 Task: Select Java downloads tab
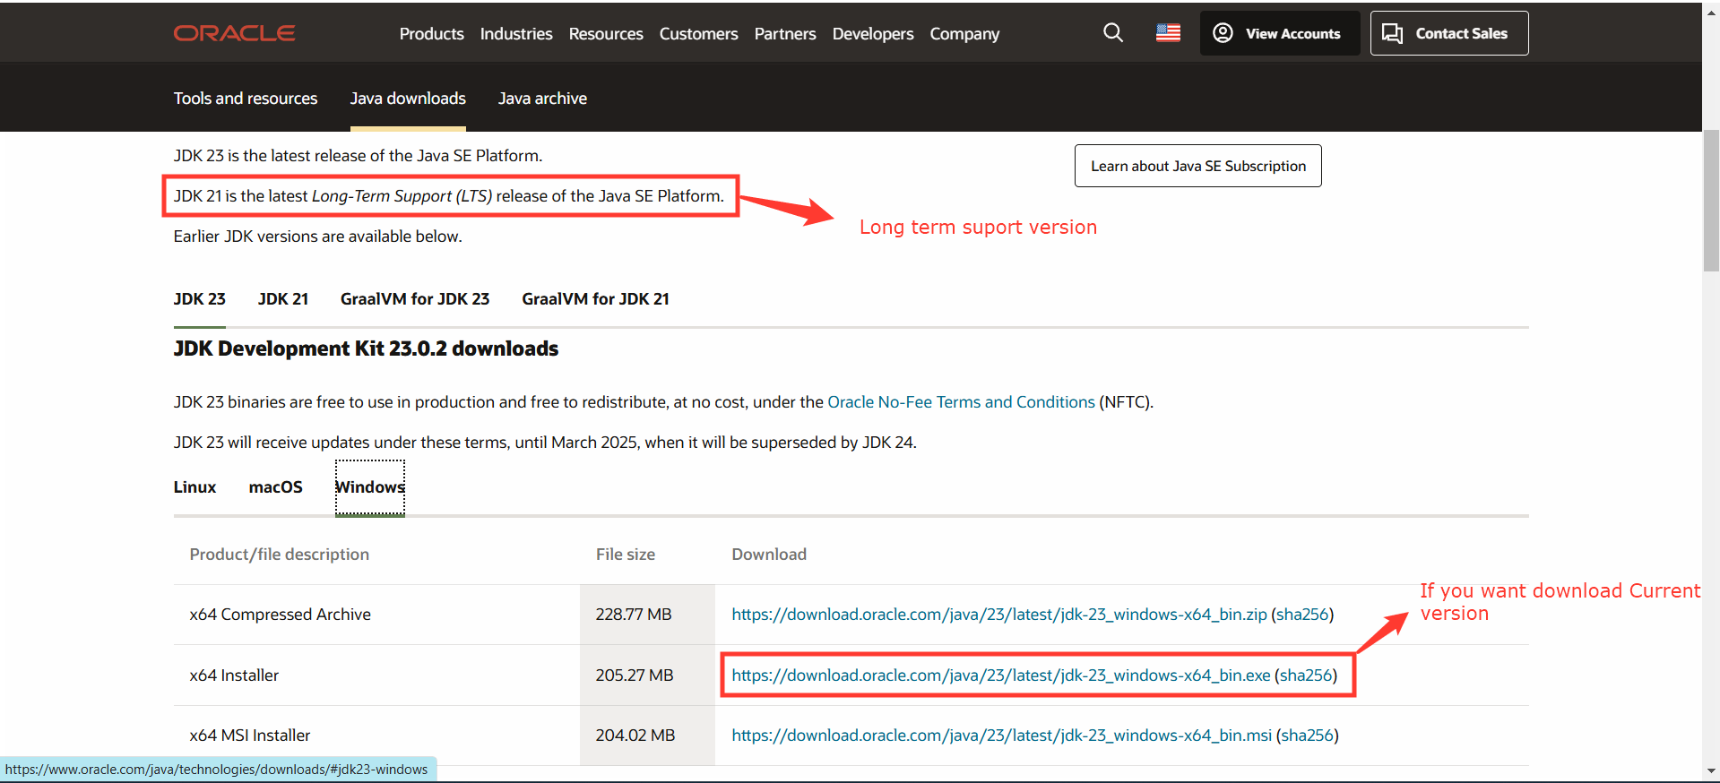pyautogui.click(x=408, y=99)
